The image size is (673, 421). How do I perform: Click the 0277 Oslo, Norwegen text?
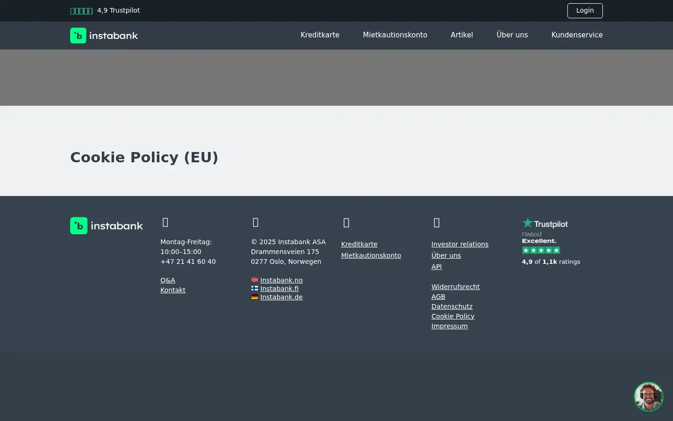[x=286, y=261]
